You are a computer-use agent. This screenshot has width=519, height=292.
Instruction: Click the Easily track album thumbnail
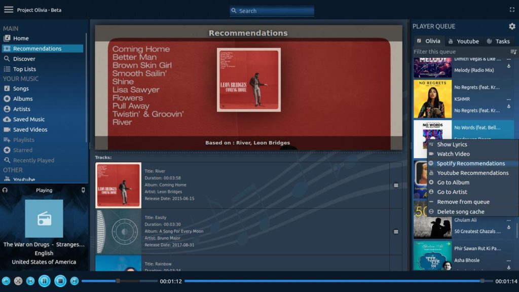pos(118,232)
